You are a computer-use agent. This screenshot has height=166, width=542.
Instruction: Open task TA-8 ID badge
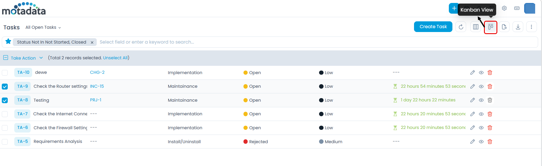coord(23,100)
